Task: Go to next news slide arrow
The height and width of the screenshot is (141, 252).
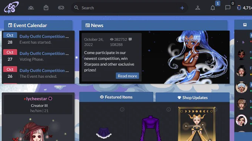Action: (x=226, y=57)
